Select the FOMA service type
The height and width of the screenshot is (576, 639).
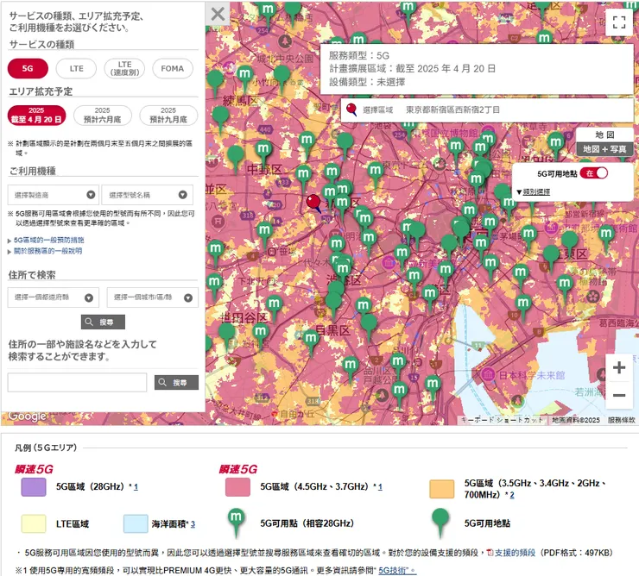point(173,68)
